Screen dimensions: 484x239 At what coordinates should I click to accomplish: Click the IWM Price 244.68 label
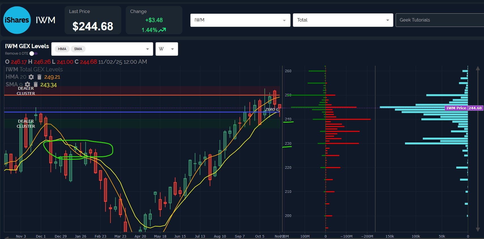[x=464, y=108]
